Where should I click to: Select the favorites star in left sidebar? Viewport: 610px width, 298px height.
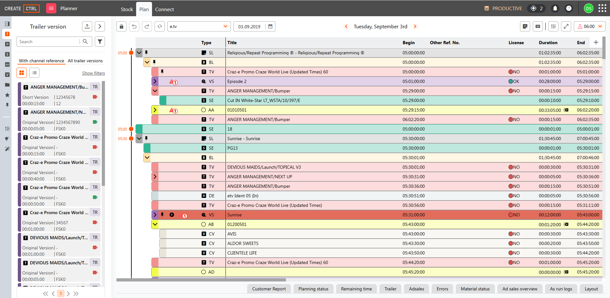click(7, 95)
